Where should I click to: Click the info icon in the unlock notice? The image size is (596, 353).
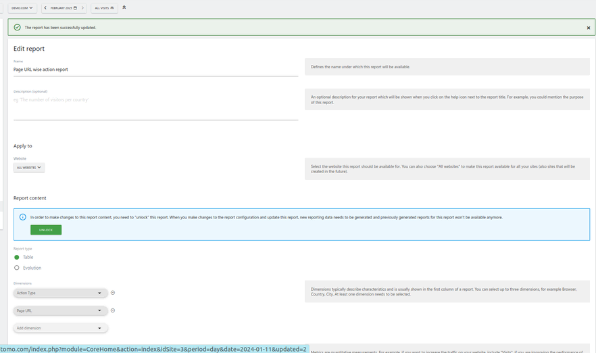22,217
